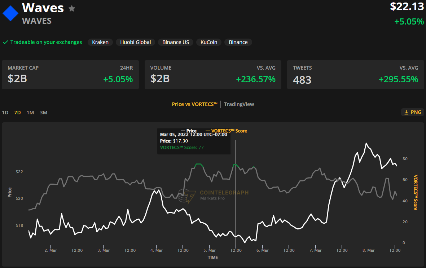Viewport: 426px width, 268px height.
Task: Switch chart to 1M range
Action: click(x=30, y=113)
